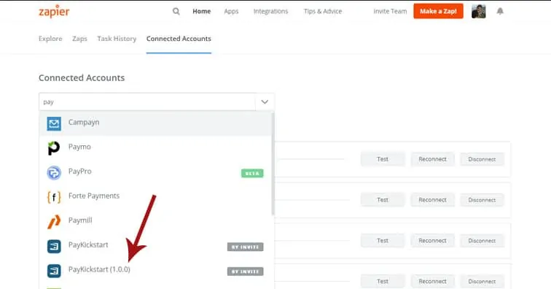Go to the Home menu item
This screenshot has height=289, width=551.
[202, 11]
